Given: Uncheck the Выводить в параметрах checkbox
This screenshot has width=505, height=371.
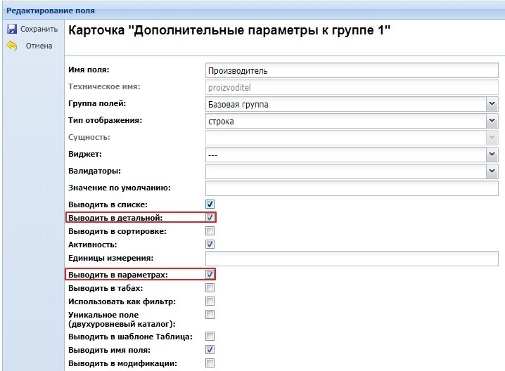Looking at the screenshot, I should coord(210,275).
